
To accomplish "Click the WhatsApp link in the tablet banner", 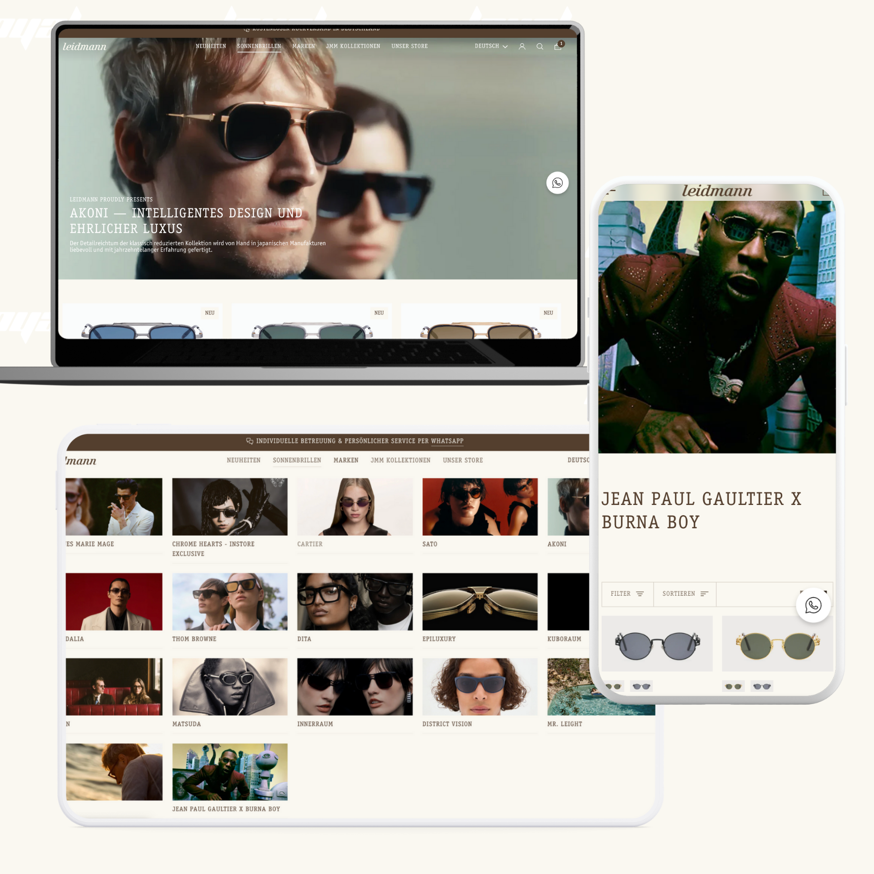I will click(447, 441).
